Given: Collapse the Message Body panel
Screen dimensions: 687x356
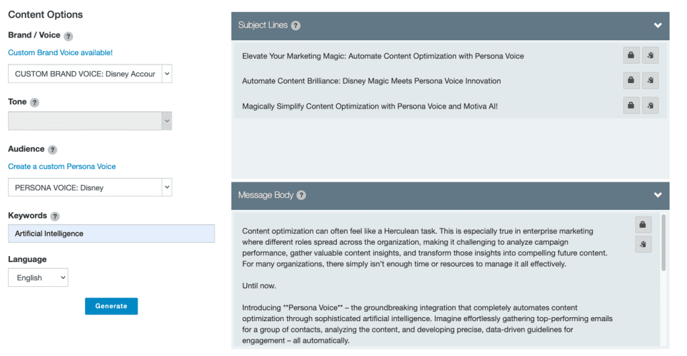Looking at the screenshot, I should click(x=657, y=195).
